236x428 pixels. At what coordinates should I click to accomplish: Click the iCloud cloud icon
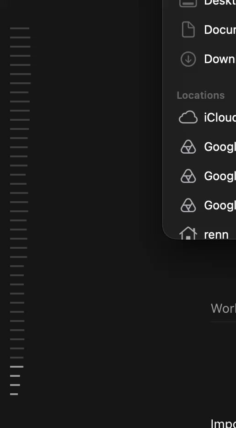[188, 118]
